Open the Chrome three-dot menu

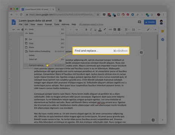pyautogui.click(x=164, y=14)
